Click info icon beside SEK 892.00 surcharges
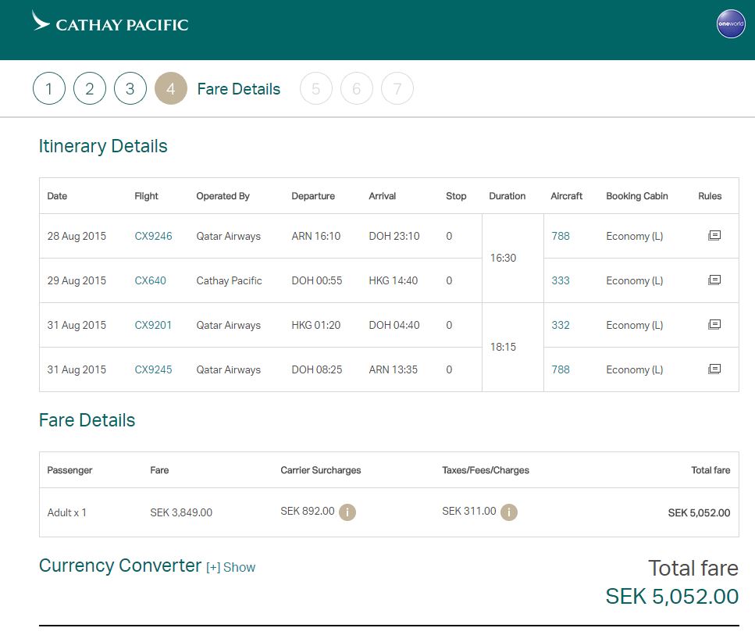 347,512
